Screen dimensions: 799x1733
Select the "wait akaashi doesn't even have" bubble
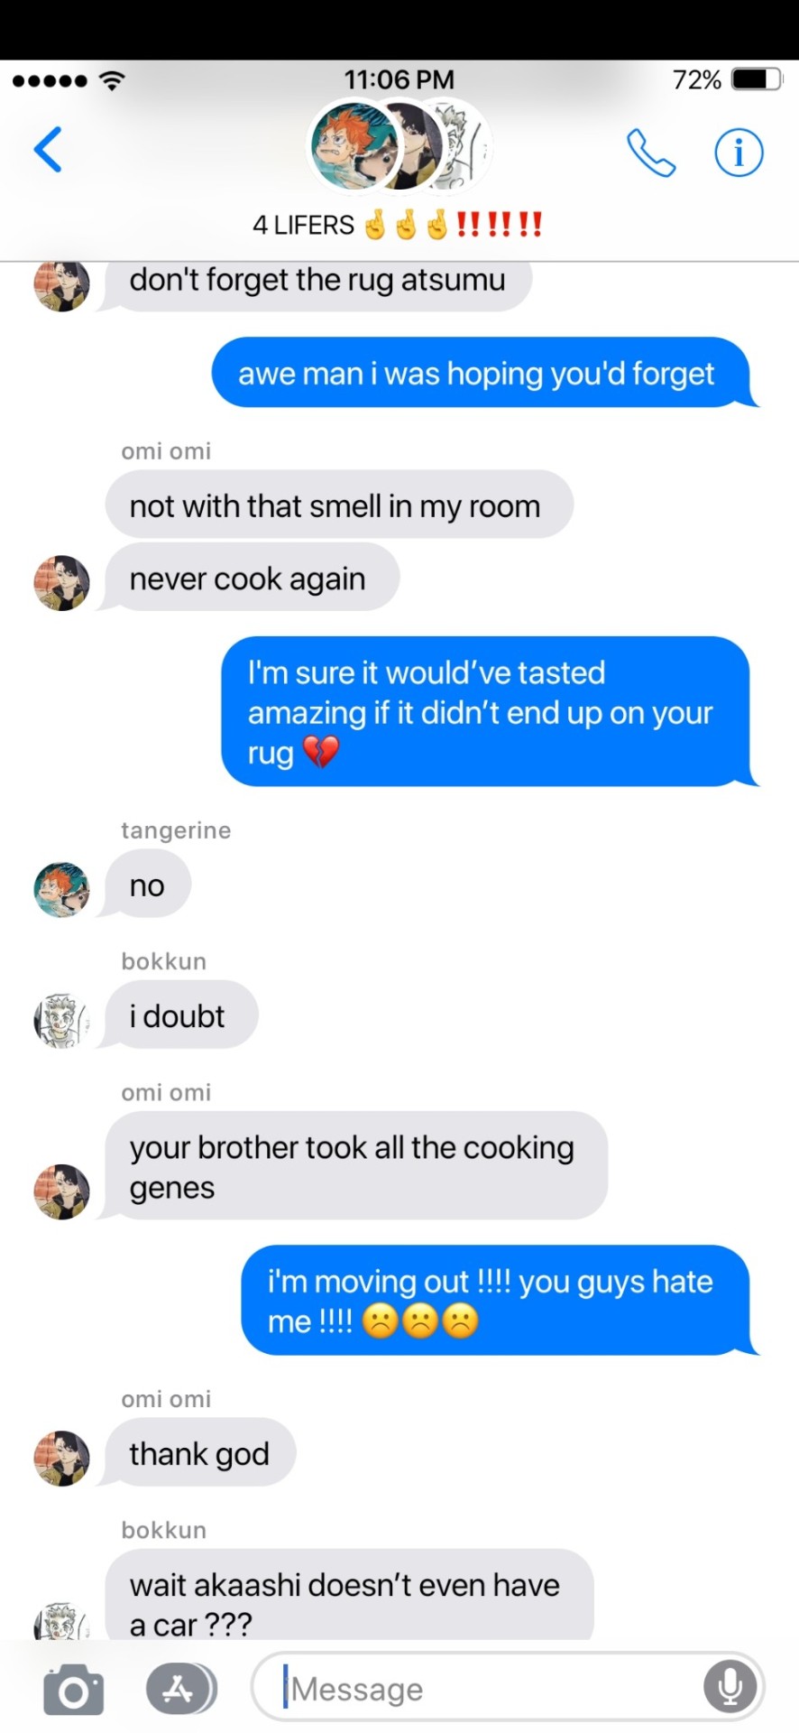pos(349,1595)
